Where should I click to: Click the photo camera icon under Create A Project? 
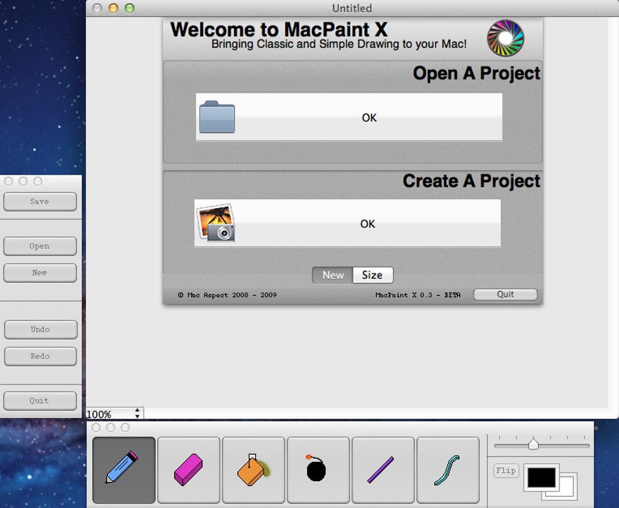coord(216,223)
